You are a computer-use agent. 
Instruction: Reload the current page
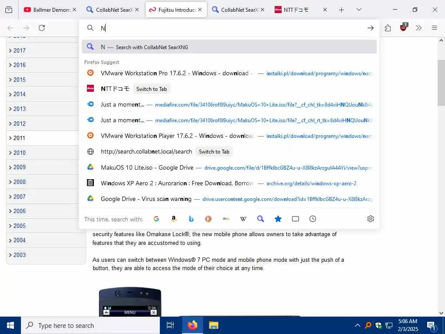[x=42, y=28]
